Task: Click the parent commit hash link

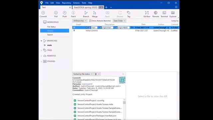Action: (x=87, y=84)
